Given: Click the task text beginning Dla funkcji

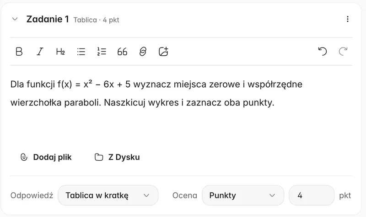Looking at the screenshot, I should (x=156, y=93).
